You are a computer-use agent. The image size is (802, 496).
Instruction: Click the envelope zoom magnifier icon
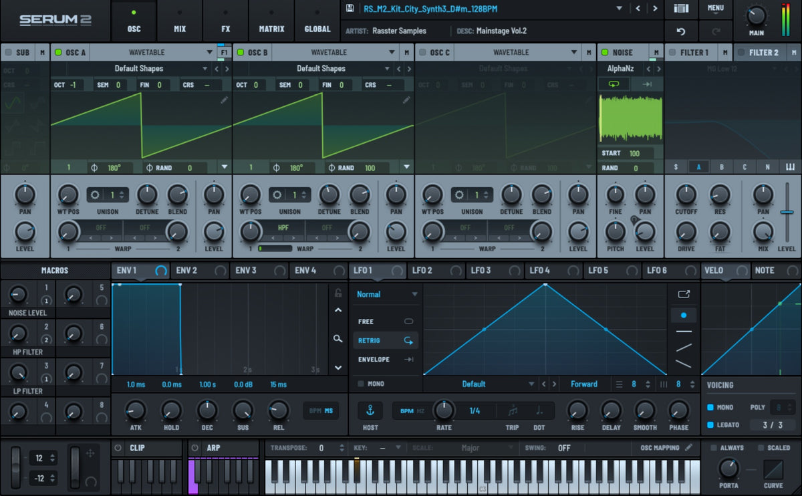coord(338,339)
